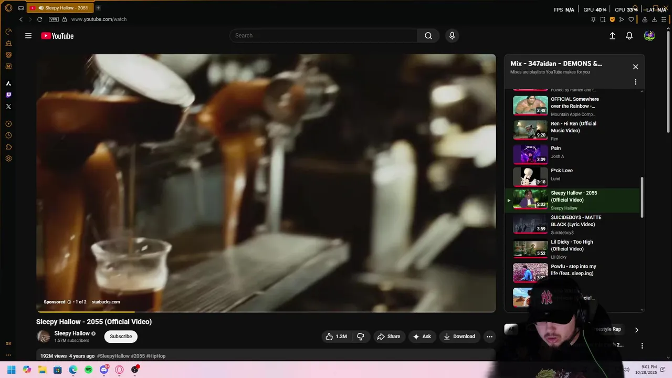Open YouTube upload/create arrow icon
The width and height of the screenshot is (672, 378).
[612, 36]
